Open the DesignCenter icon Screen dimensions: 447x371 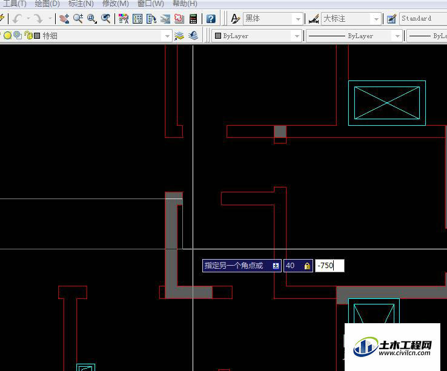(x=137, y=19)
